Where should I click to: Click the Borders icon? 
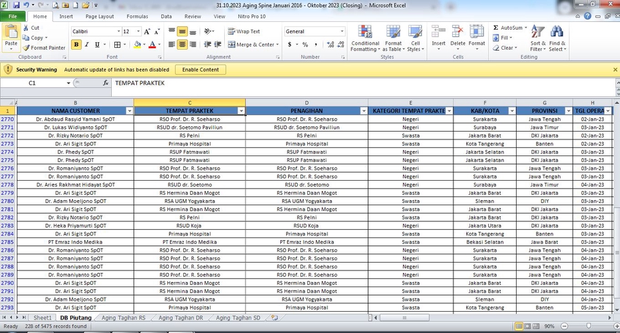[x=117, y=45]
